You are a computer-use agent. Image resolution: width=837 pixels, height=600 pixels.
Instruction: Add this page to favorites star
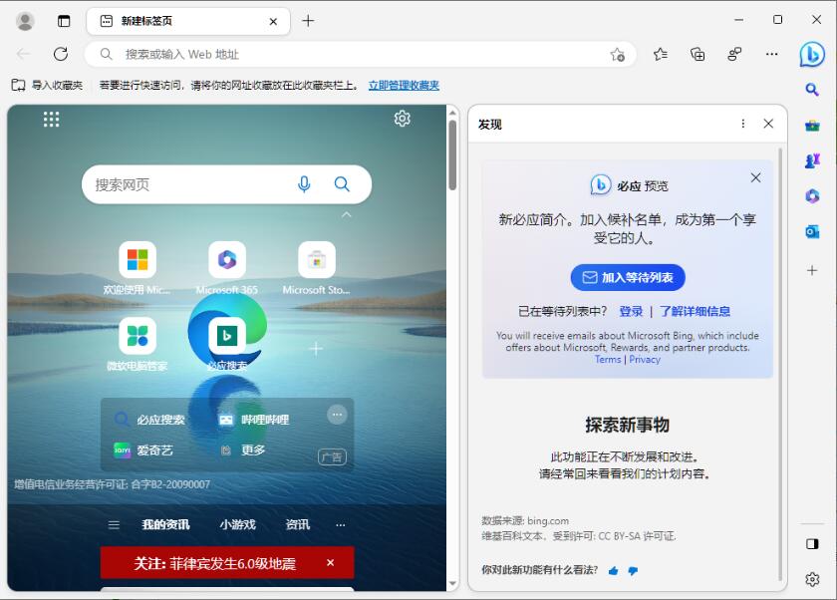pos(618,54)
